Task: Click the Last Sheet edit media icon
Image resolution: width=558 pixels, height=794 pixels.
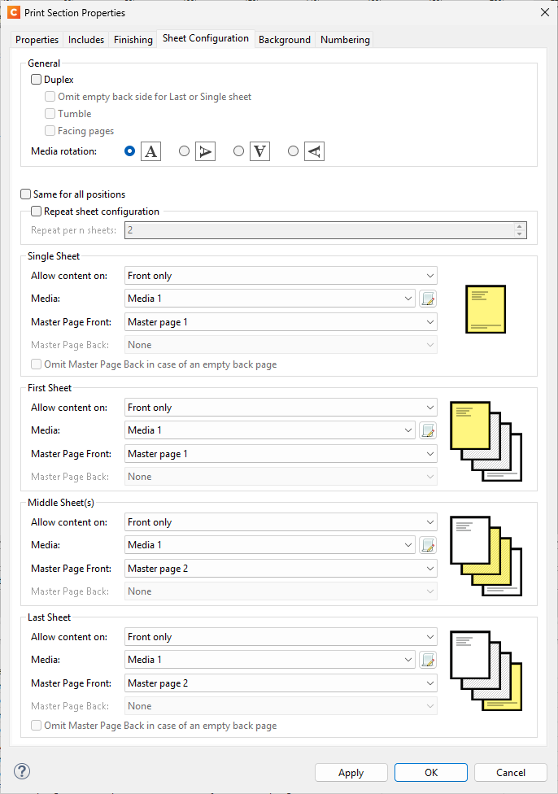Action: tap(428, 660)
